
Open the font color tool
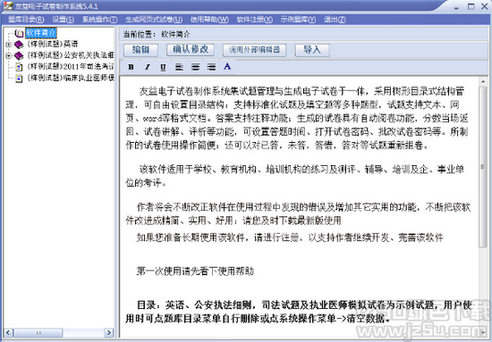[227, 67]
